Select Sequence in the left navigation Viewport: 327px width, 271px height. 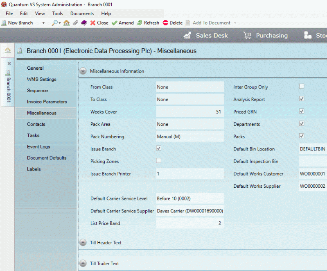tap(38, 91)
